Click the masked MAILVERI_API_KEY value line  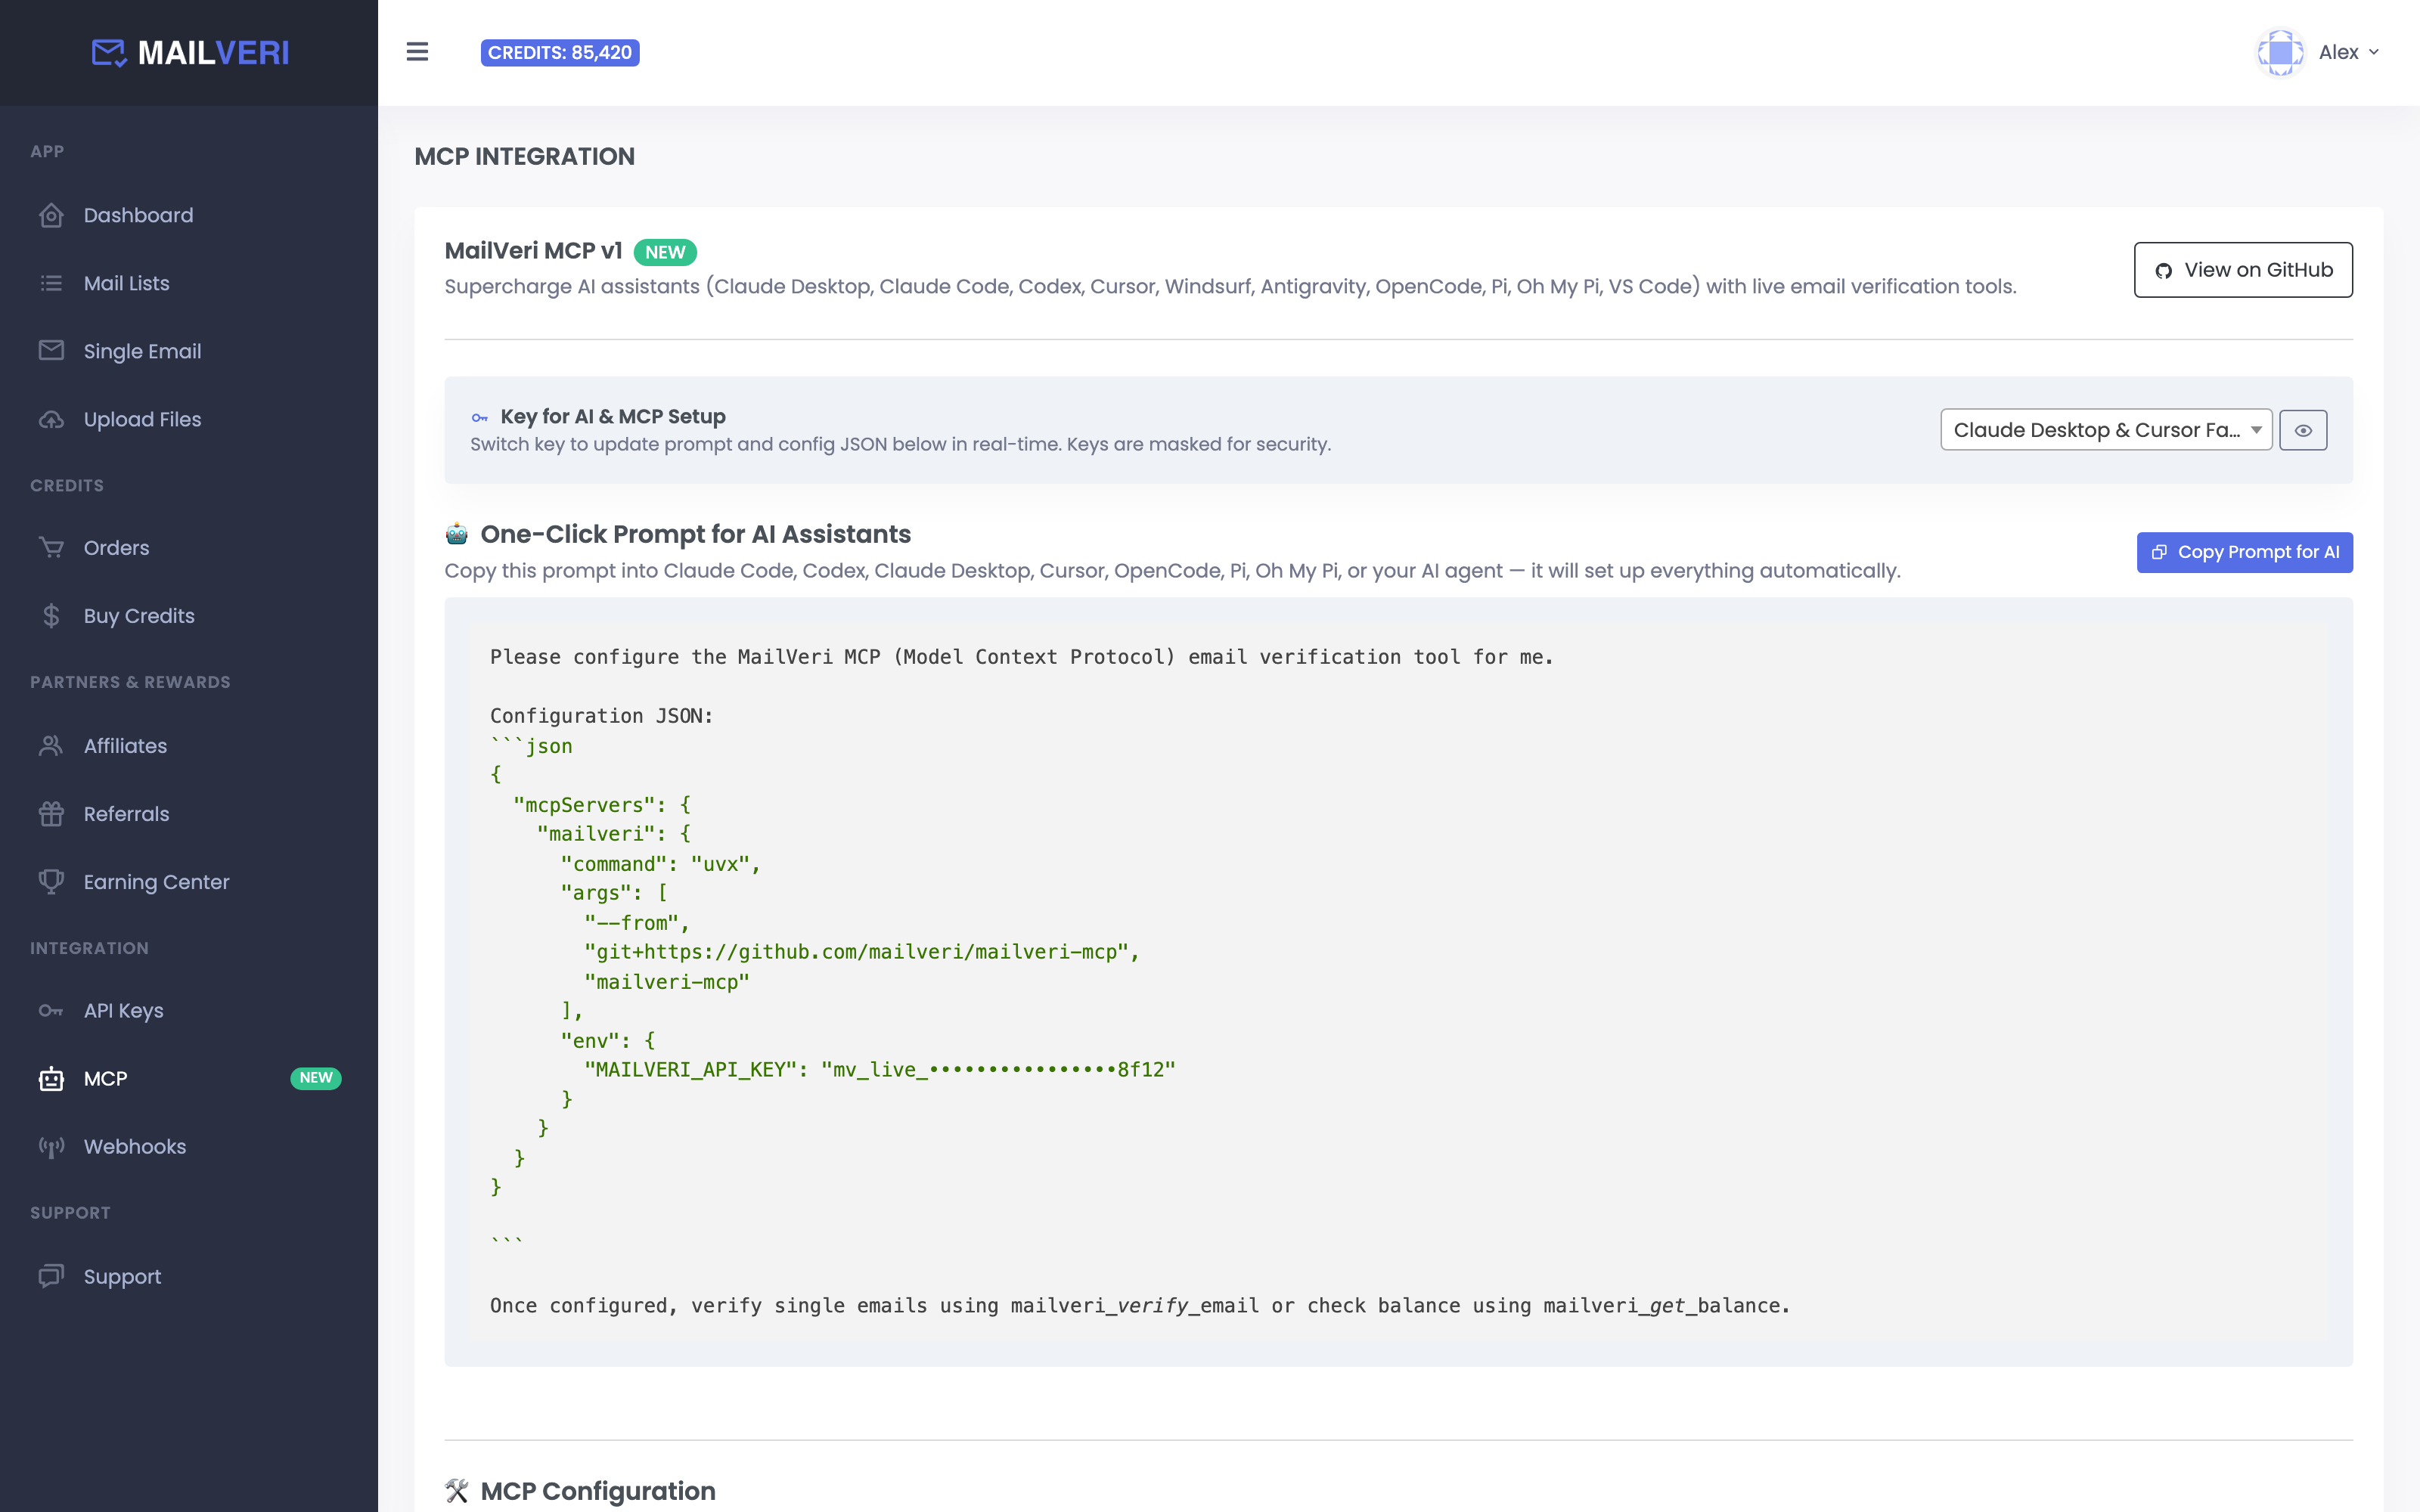tap(880, 1070)
